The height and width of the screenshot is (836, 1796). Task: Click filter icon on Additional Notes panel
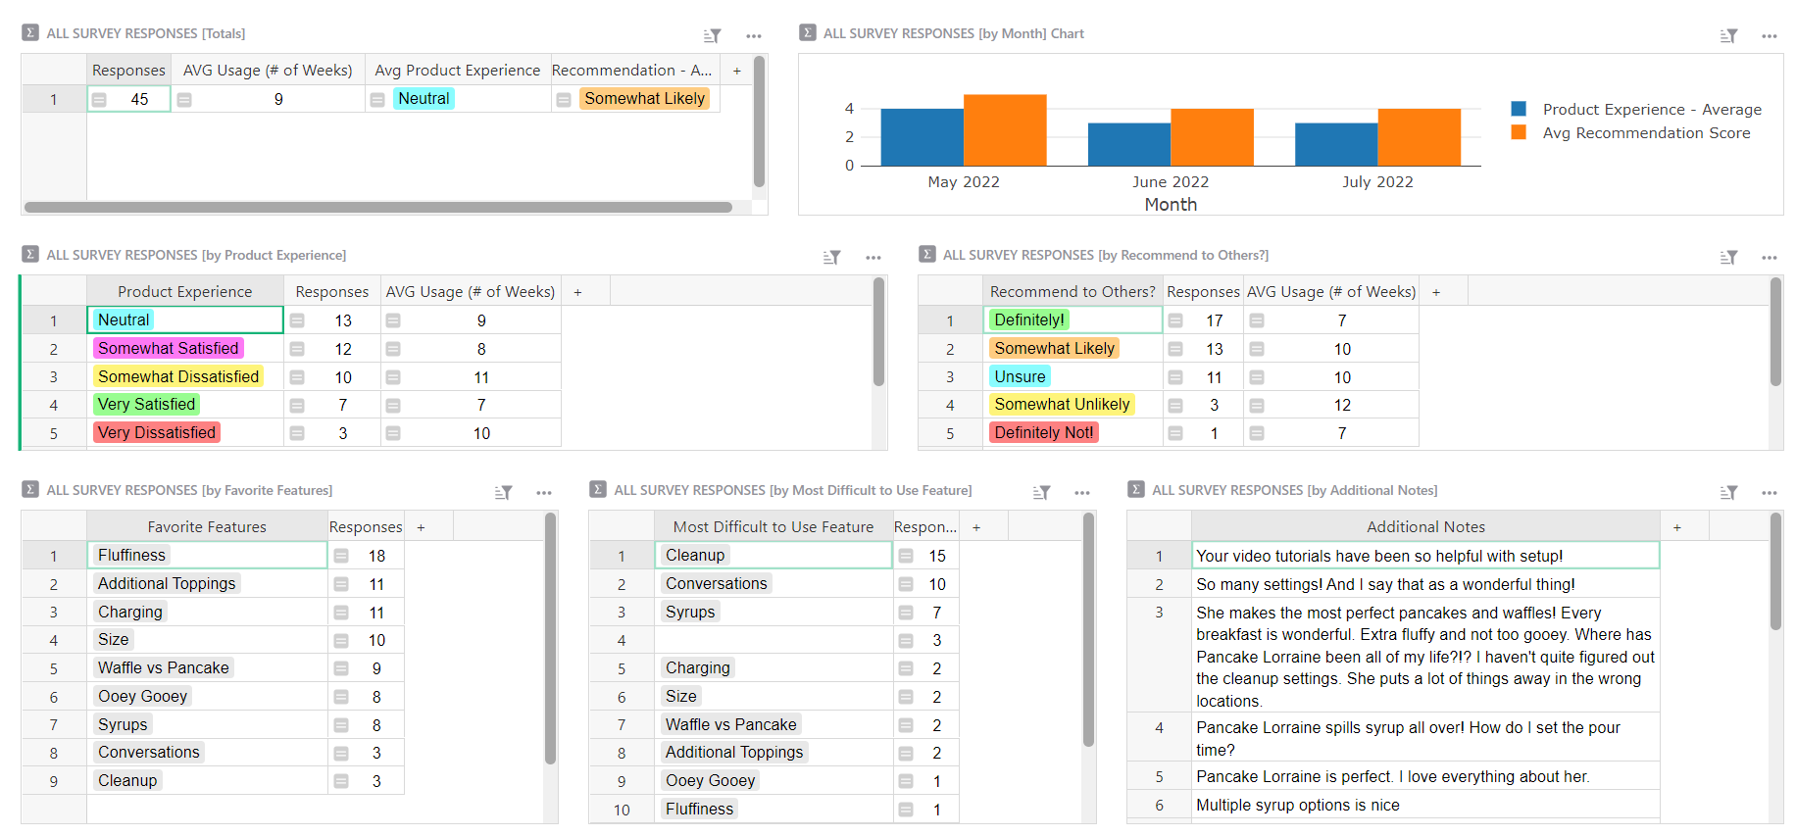coord(1728,493)
